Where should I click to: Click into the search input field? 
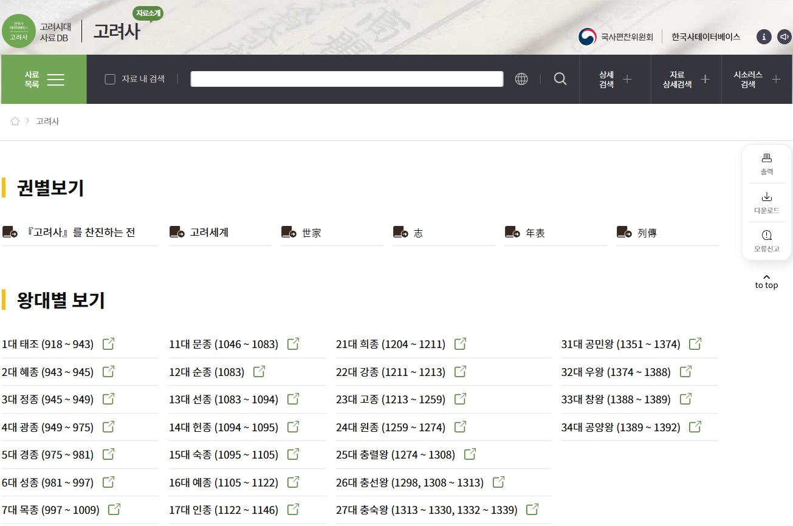pos(346,79)
